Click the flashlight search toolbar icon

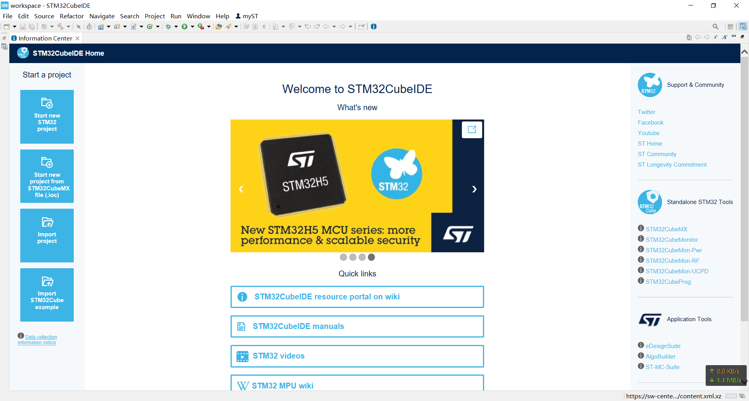(x=229, y=26)
